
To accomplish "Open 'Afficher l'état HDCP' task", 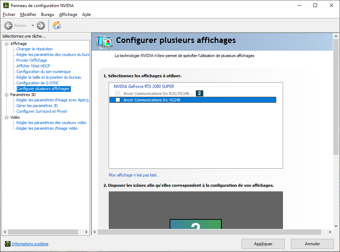I will (33, 66).
